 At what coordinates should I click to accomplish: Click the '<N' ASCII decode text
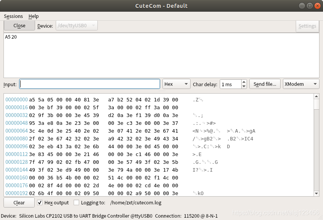pos(196,131)
